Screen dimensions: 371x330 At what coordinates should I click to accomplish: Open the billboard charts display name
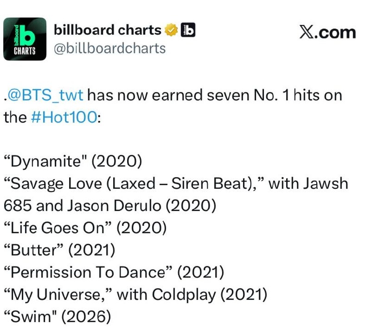coord(108,30)
